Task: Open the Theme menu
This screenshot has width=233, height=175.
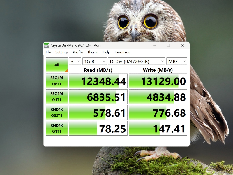Action: [93, 52]
